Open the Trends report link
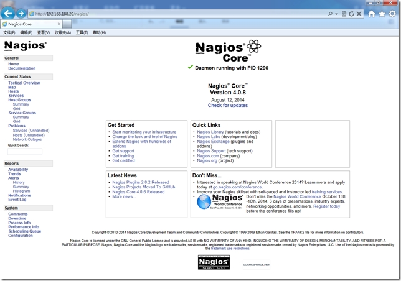 (14, 174)
